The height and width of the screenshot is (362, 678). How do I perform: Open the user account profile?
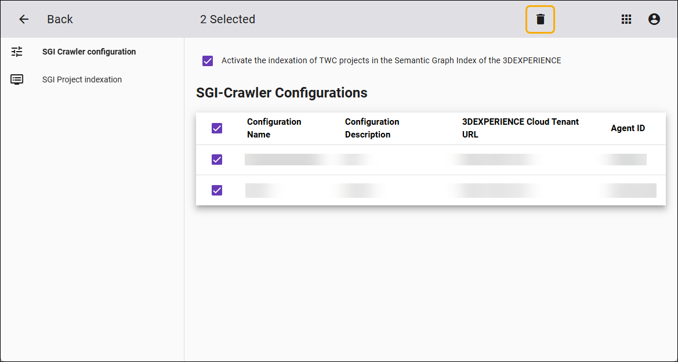[654, 19]
